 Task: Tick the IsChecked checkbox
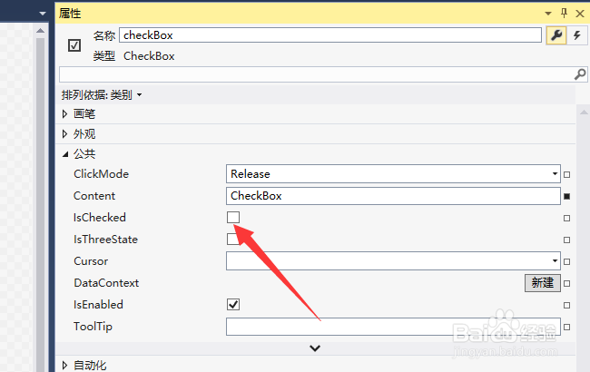233,218
